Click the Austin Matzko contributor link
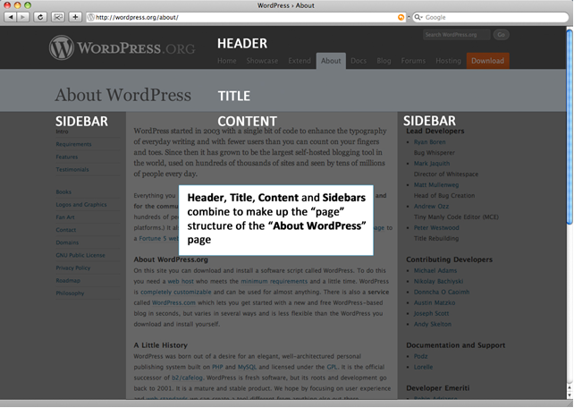This screenshot has height=408, width=574. pos(435,303)
